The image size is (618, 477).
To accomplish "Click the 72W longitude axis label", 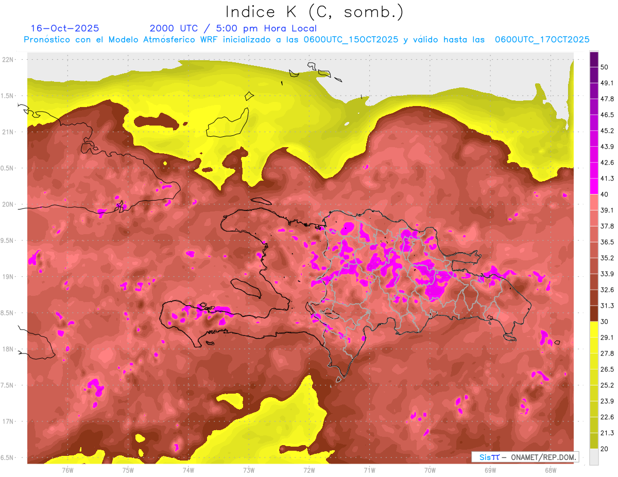I will click(x=309, y=470).
